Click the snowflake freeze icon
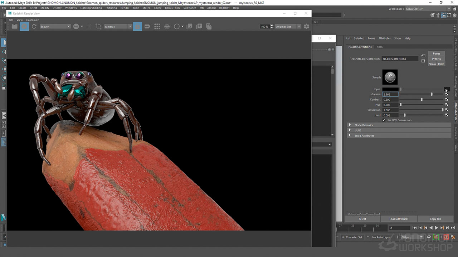The height and width of the screenshot is (257, 458). pos(167,26)
